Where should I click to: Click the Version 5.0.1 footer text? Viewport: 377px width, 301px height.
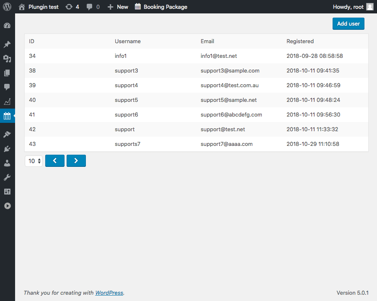pyautogui.click(x=352, y=293)
